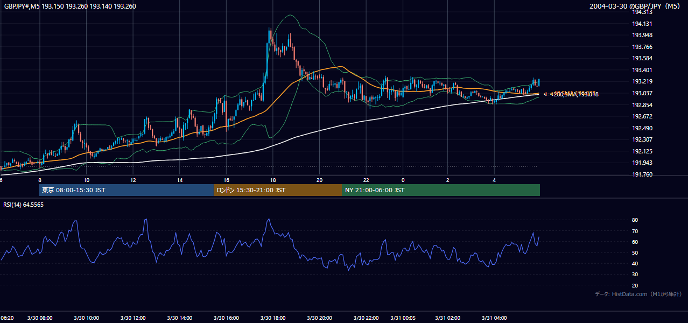Viewport: 688px width, 323px height.
Task: Click the 3/30 18:00 bottom time label
Action: (273, 318)
